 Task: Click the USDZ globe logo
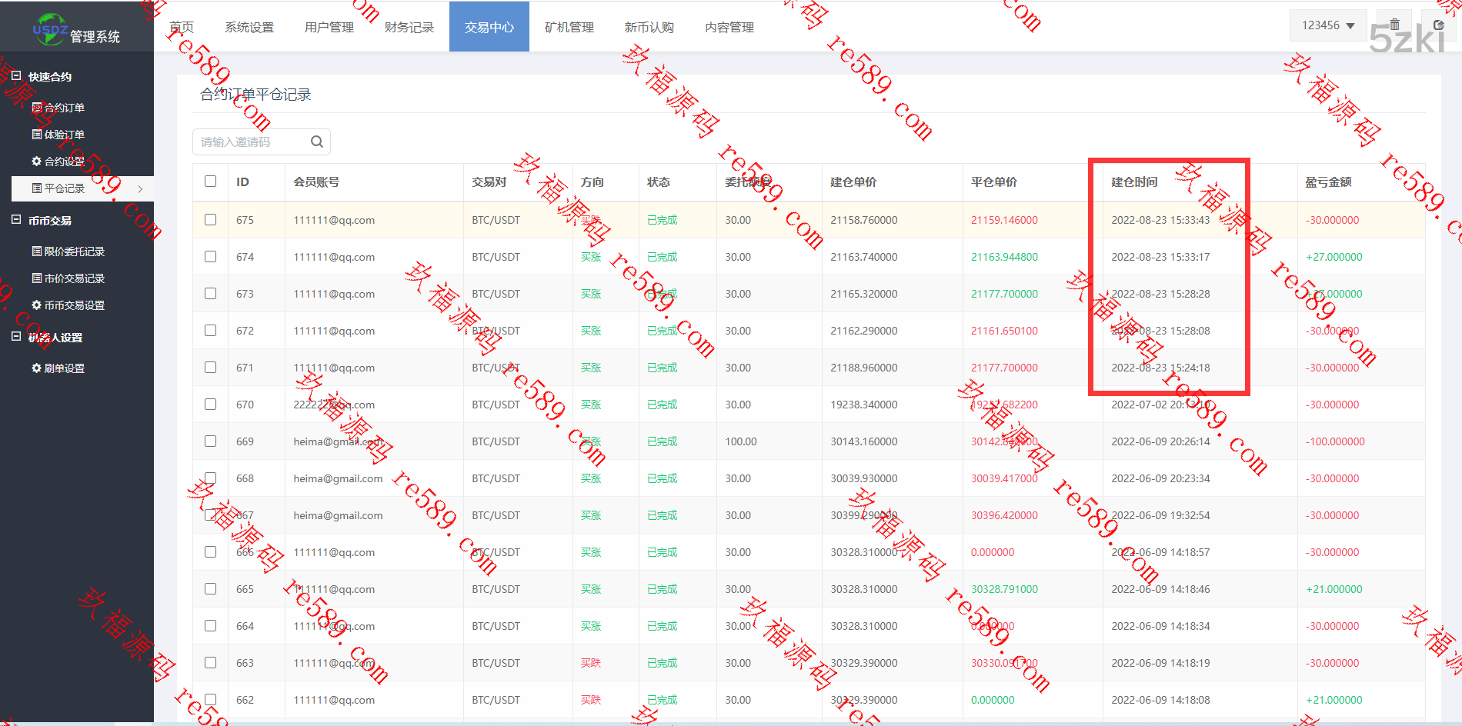(x=50, y=28)
